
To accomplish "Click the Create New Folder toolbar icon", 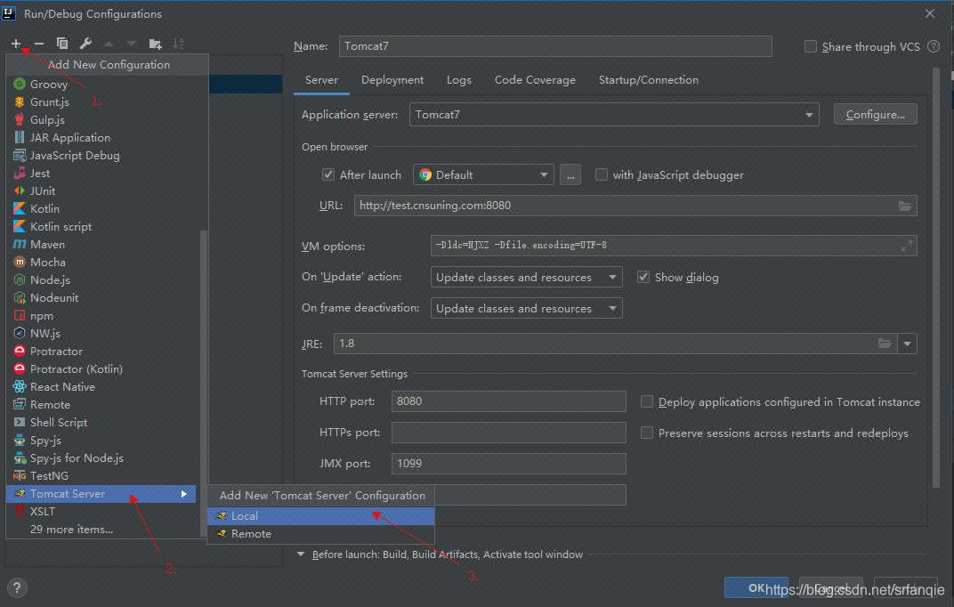I will [x=155, y=44].
